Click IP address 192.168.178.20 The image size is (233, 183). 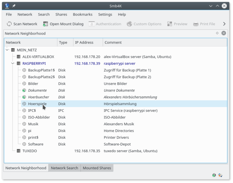coord(87,57)
